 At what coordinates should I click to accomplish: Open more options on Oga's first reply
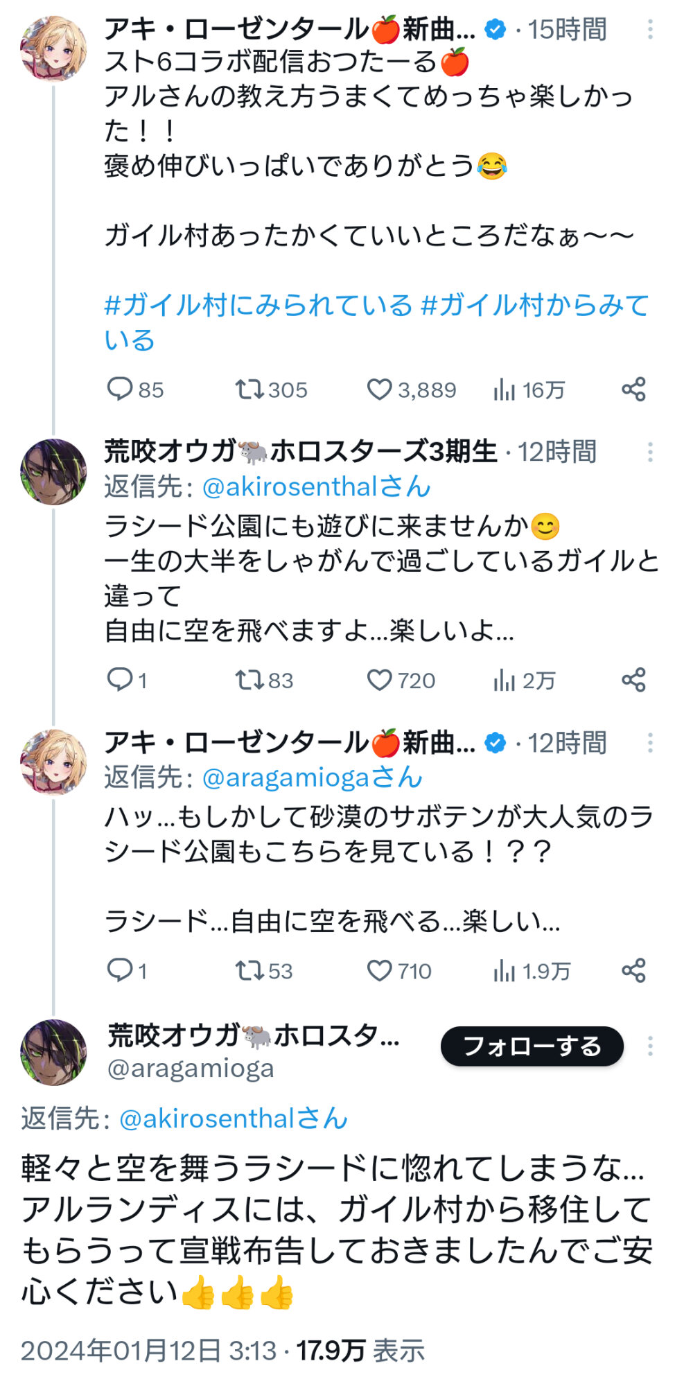point(650,452)
